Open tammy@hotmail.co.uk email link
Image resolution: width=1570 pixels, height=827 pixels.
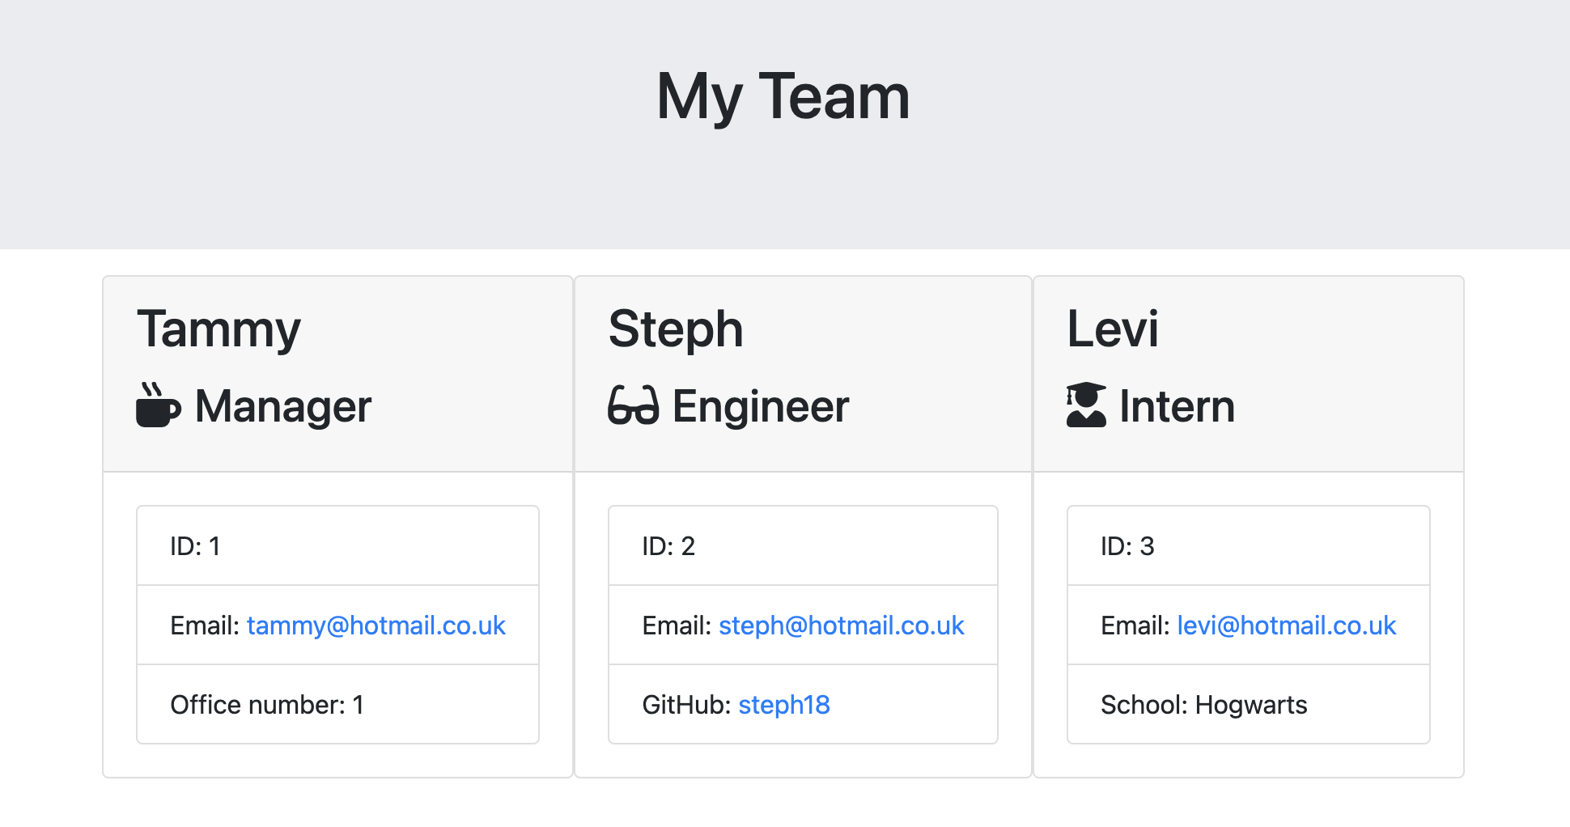(x=376, y=626)
